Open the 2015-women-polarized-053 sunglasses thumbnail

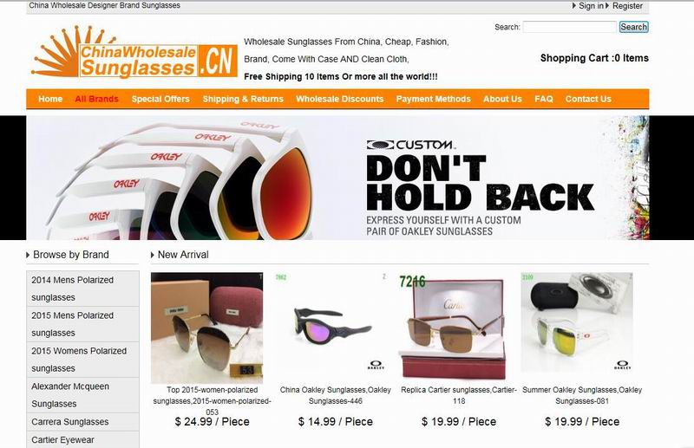click(x=206, y=328)
